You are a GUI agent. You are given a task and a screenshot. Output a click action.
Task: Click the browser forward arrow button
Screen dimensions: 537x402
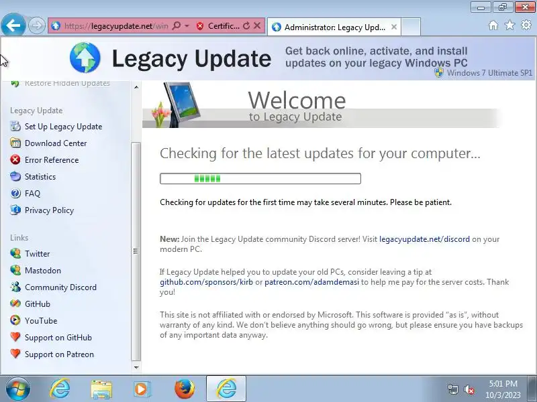point(36,25)
